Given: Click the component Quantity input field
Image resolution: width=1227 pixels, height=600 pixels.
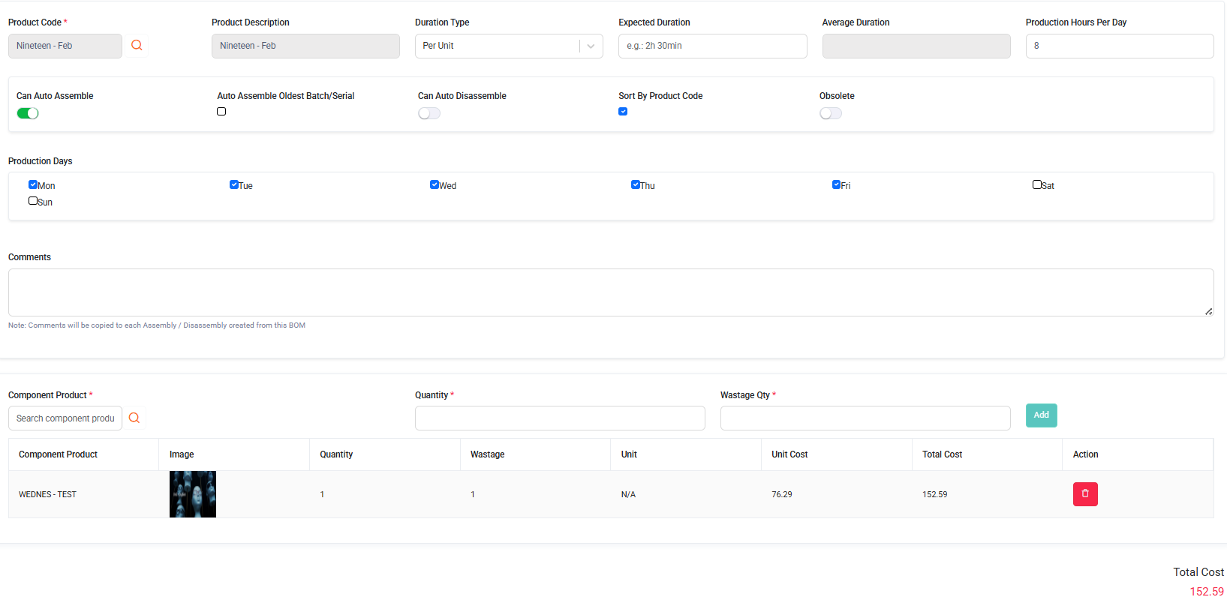Looking at the screenshot, I should tap(560, 418).
